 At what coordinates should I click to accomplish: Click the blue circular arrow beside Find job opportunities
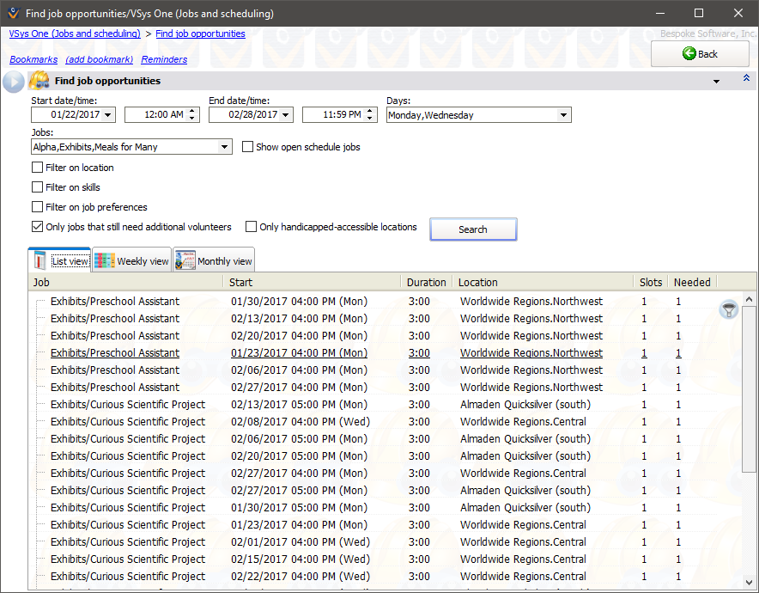12,82
